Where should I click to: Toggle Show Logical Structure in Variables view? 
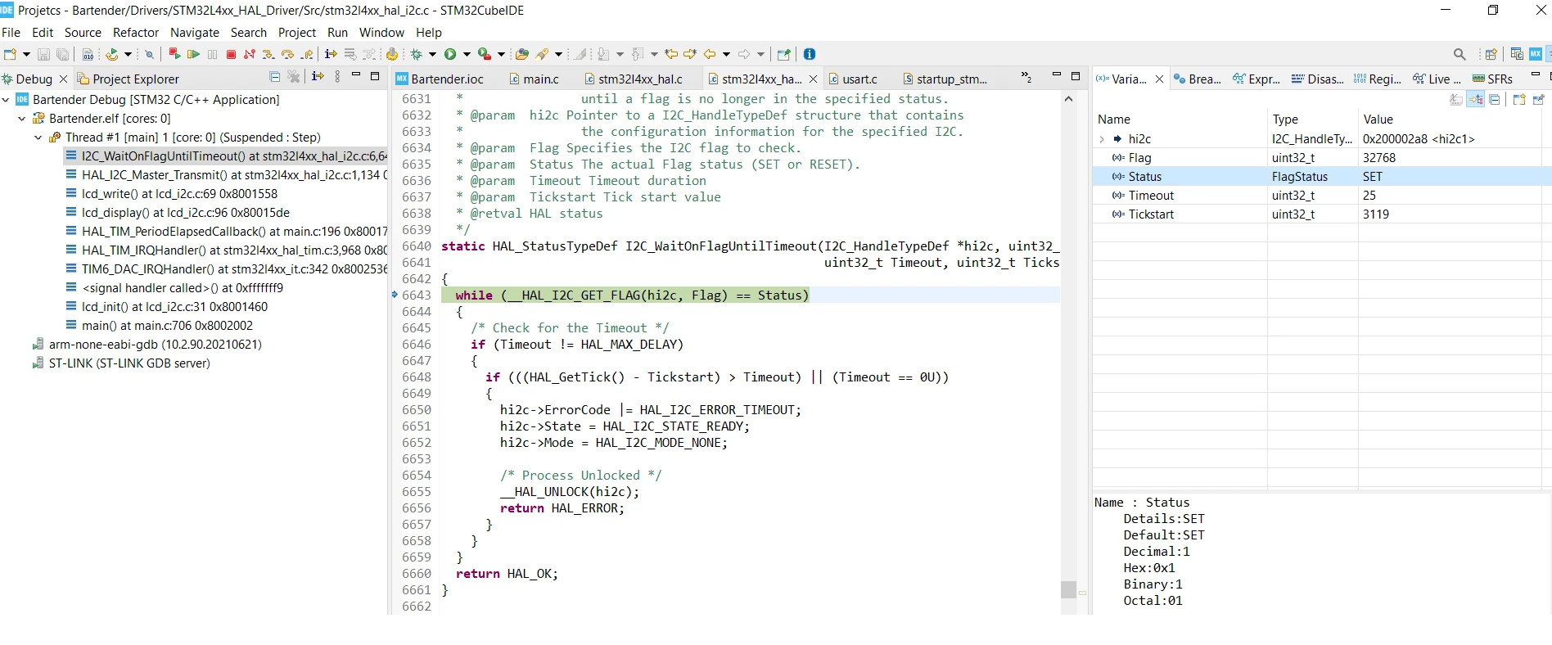pos(1475,99)
